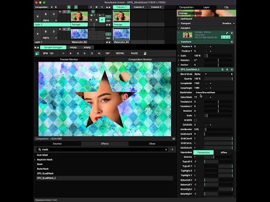Expand the Scale parameter
The width and height of the screenshot is (270, 202).
point(178,56)
